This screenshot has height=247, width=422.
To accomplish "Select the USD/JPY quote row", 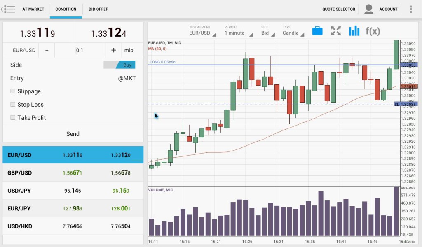I will coord(73,191).
